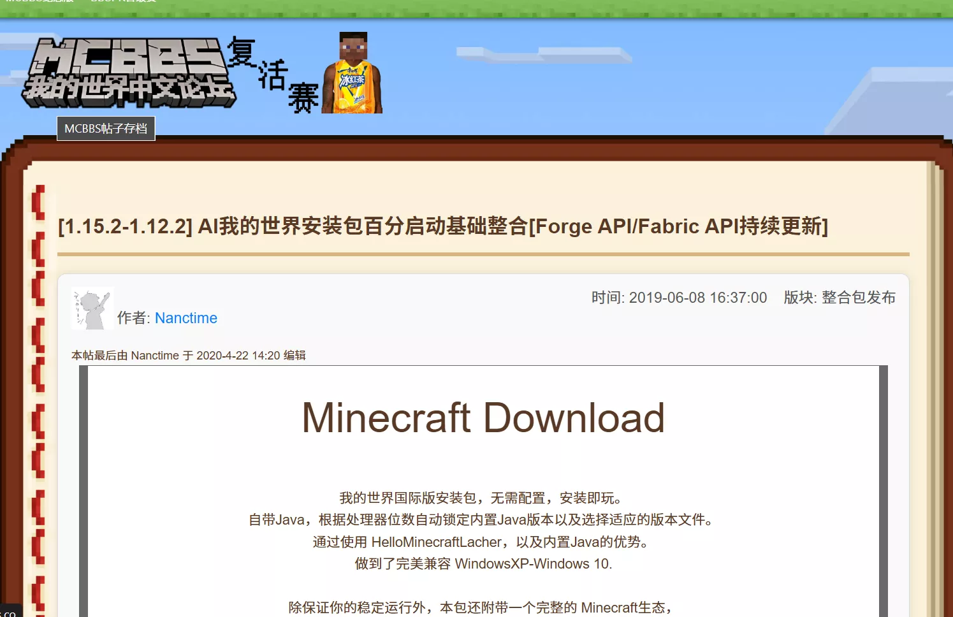Click the post timestamp 2019-06-08 16:37:00
953x617 pixels.
(x=697, y=297)
